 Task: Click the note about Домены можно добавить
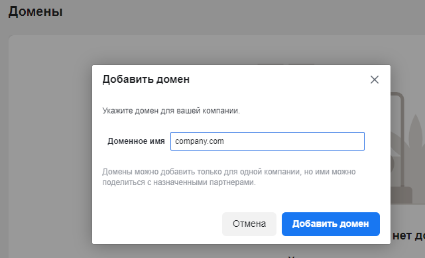229,177
